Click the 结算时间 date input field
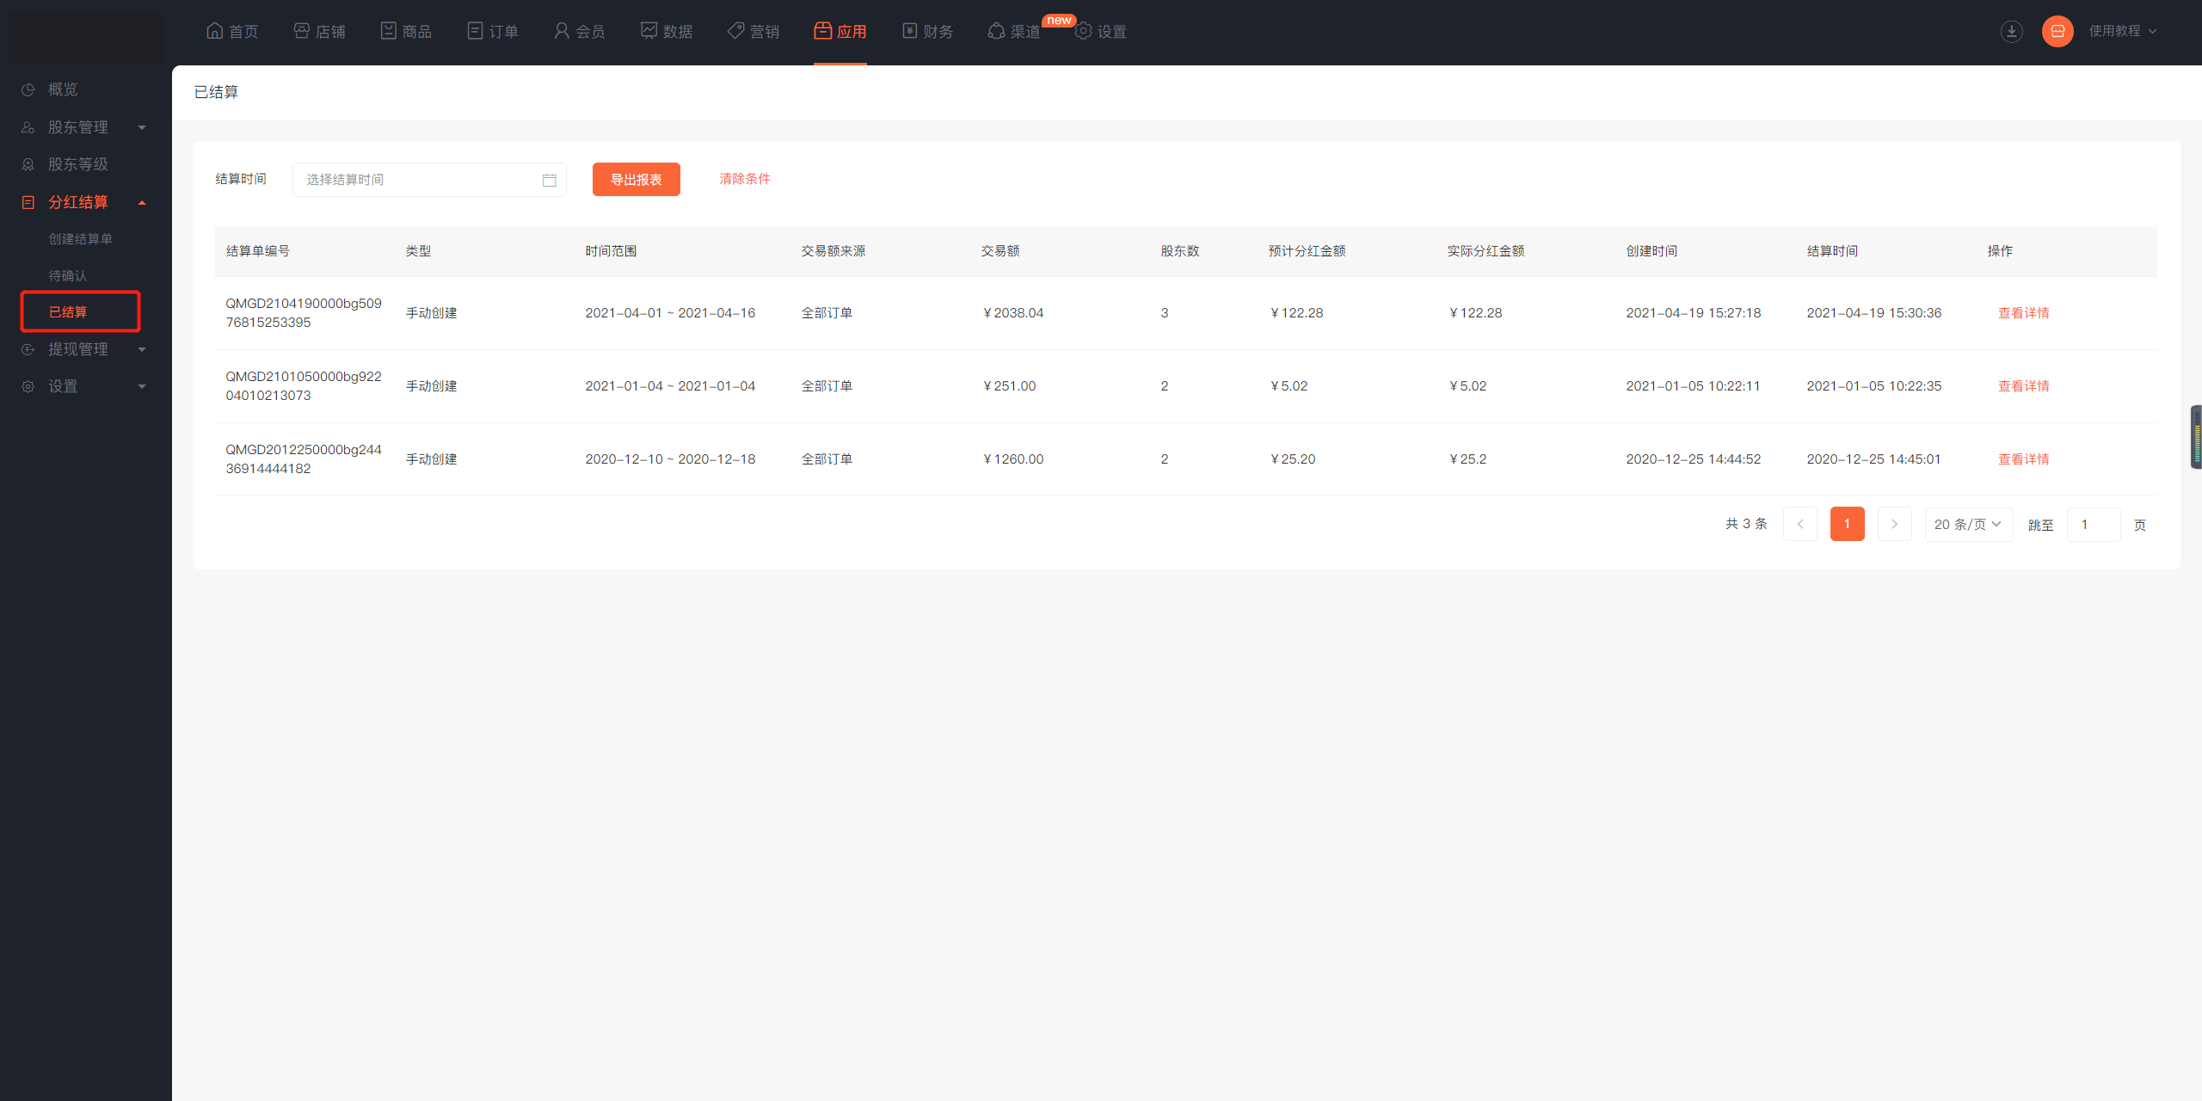The width and height of the screenshot is (2202, 1101). (429, 180)
